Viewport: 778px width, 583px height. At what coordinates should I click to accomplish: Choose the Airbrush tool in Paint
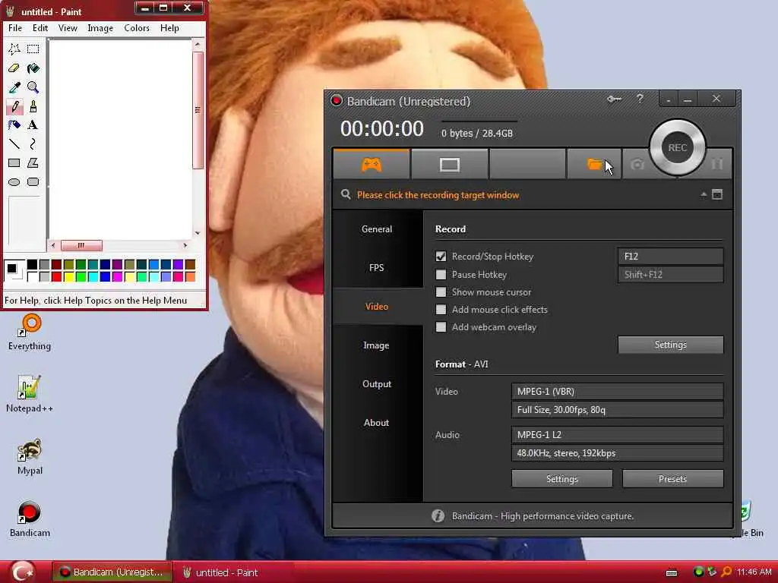click(x=14, y=125)
